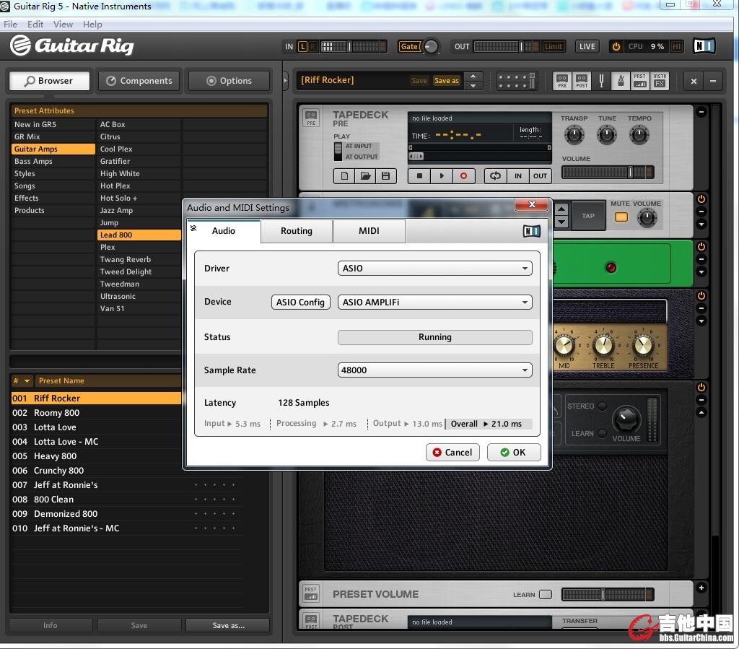Show the Tapedeck Post component from rack toolbar
The image size is (739, 649).
pyautogui.click(x=582, y=81)
